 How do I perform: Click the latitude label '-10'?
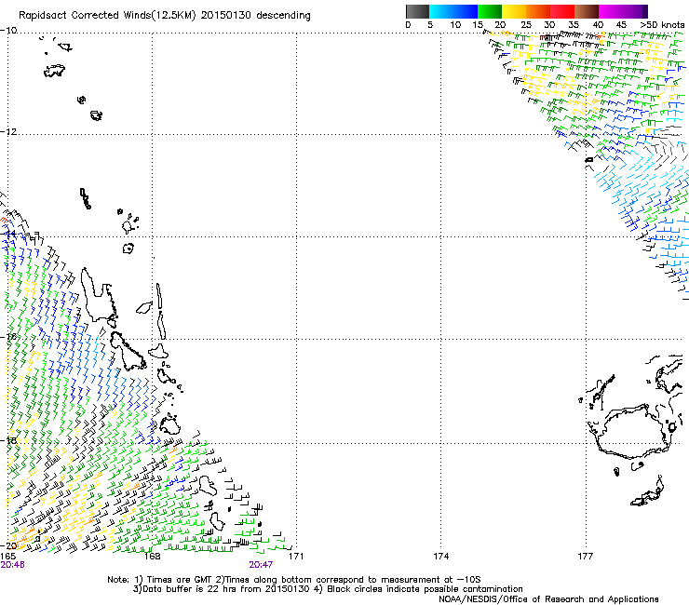[x=8, y=31]
